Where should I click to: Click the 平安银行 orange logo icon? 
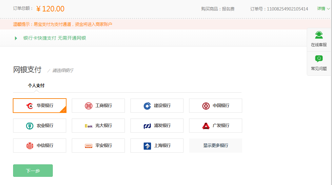(x=88, y=146)
